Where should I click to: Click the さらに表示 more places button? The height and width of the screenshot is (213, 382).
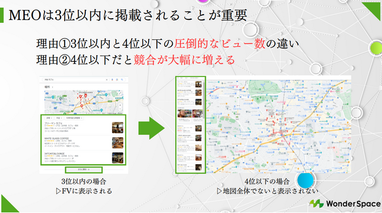(x=83, y=170)
